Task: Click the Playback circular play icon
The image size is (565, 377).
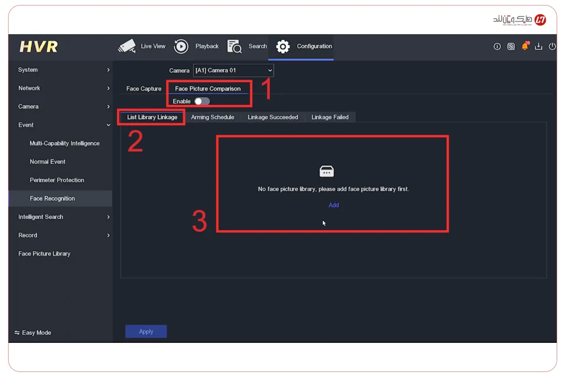Action: coord(181,46)
